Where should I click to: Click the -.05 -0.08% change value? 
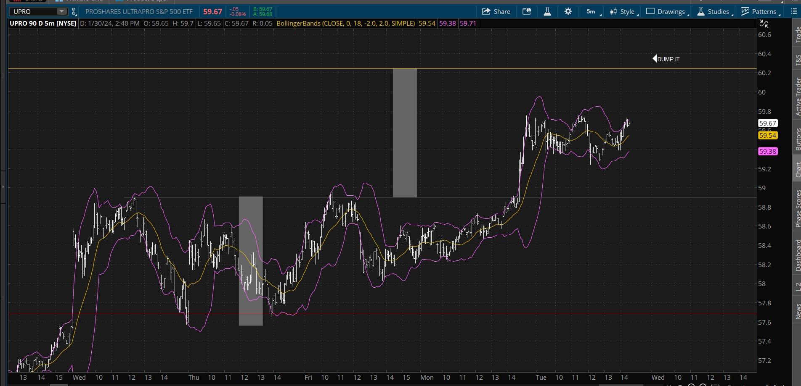point(238,12)
